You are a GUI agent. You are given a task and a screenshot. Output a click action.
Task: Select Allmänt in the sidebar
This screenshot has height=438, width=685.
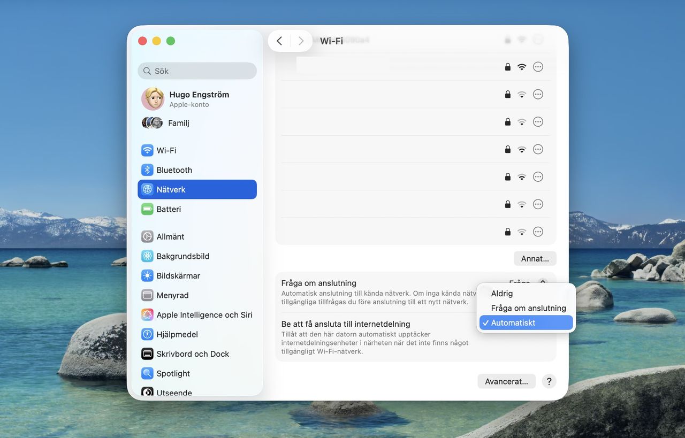[x=172, y=236]
